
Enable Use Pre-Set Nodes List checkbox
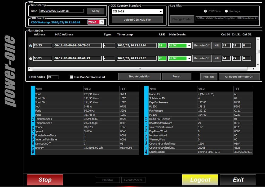[x=71, y=77]
